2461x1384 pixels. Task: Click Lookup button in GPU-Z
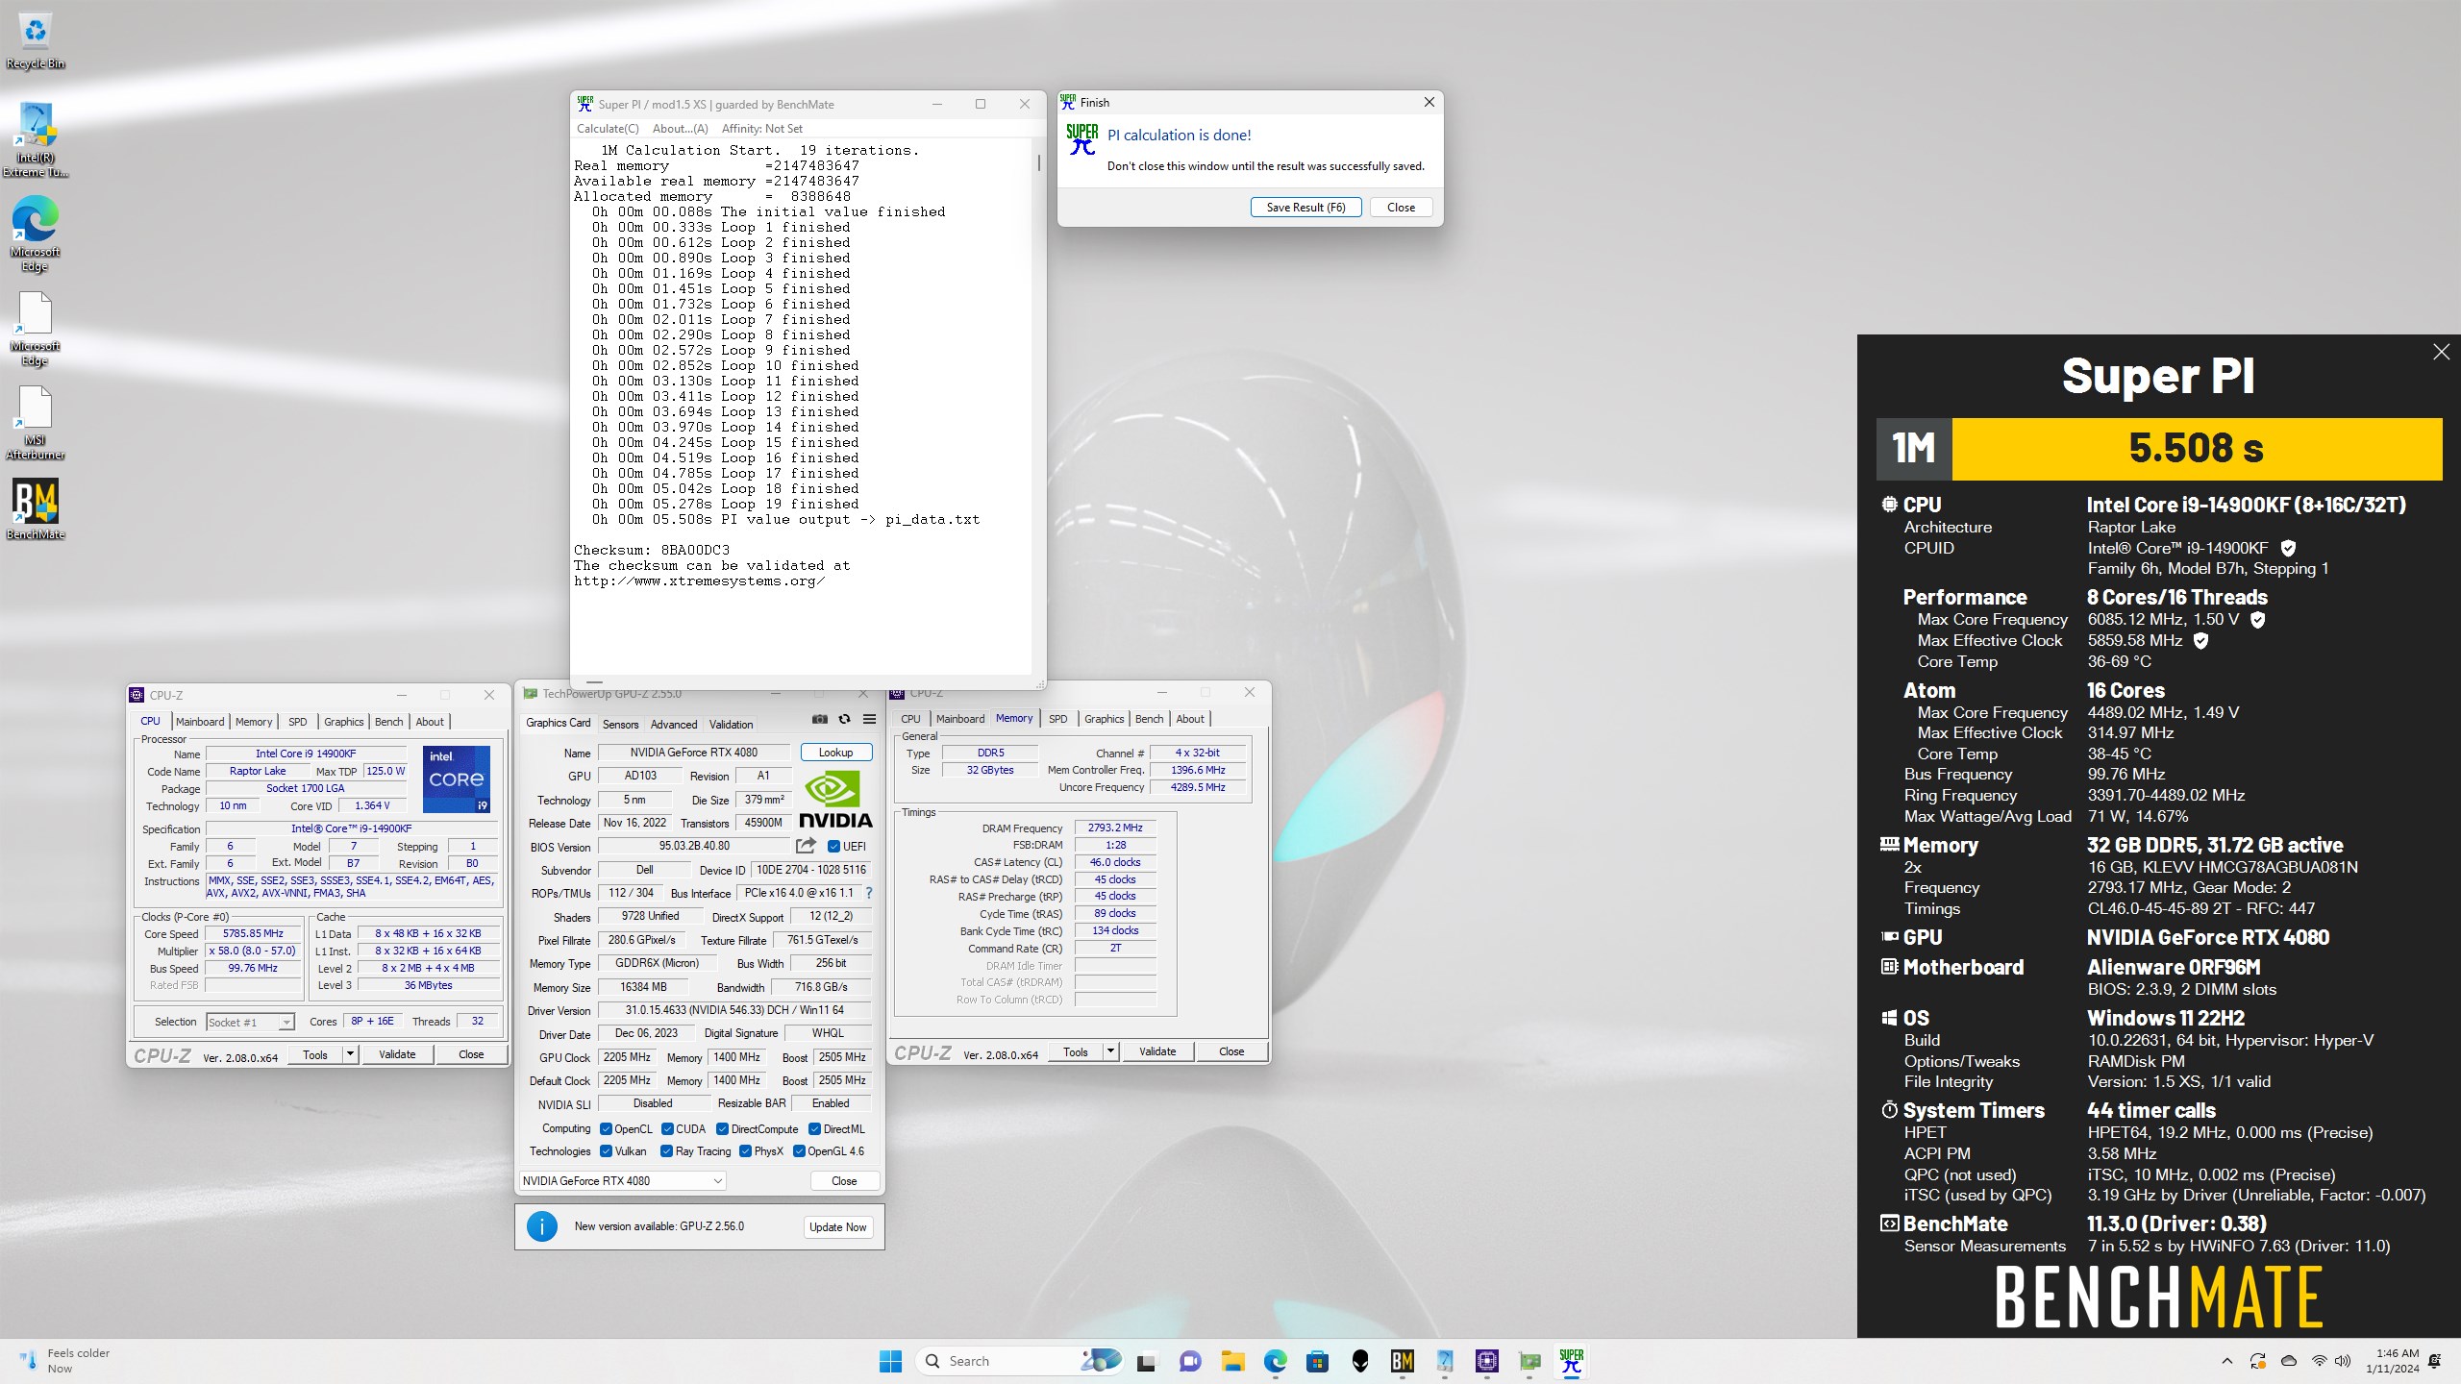tap(835, 753)
